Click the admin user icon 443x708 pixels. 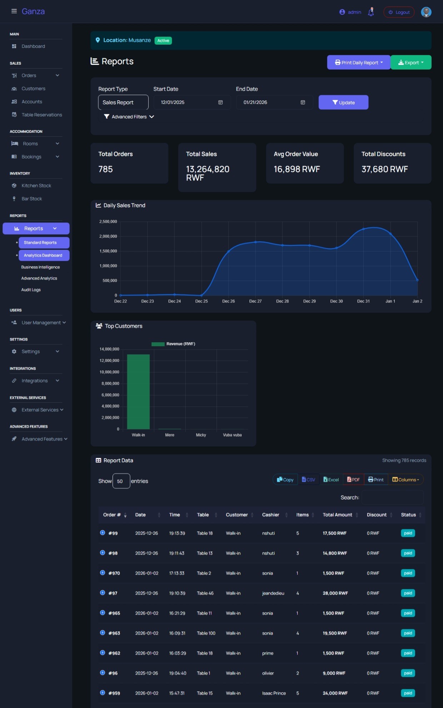click(342, 12)
